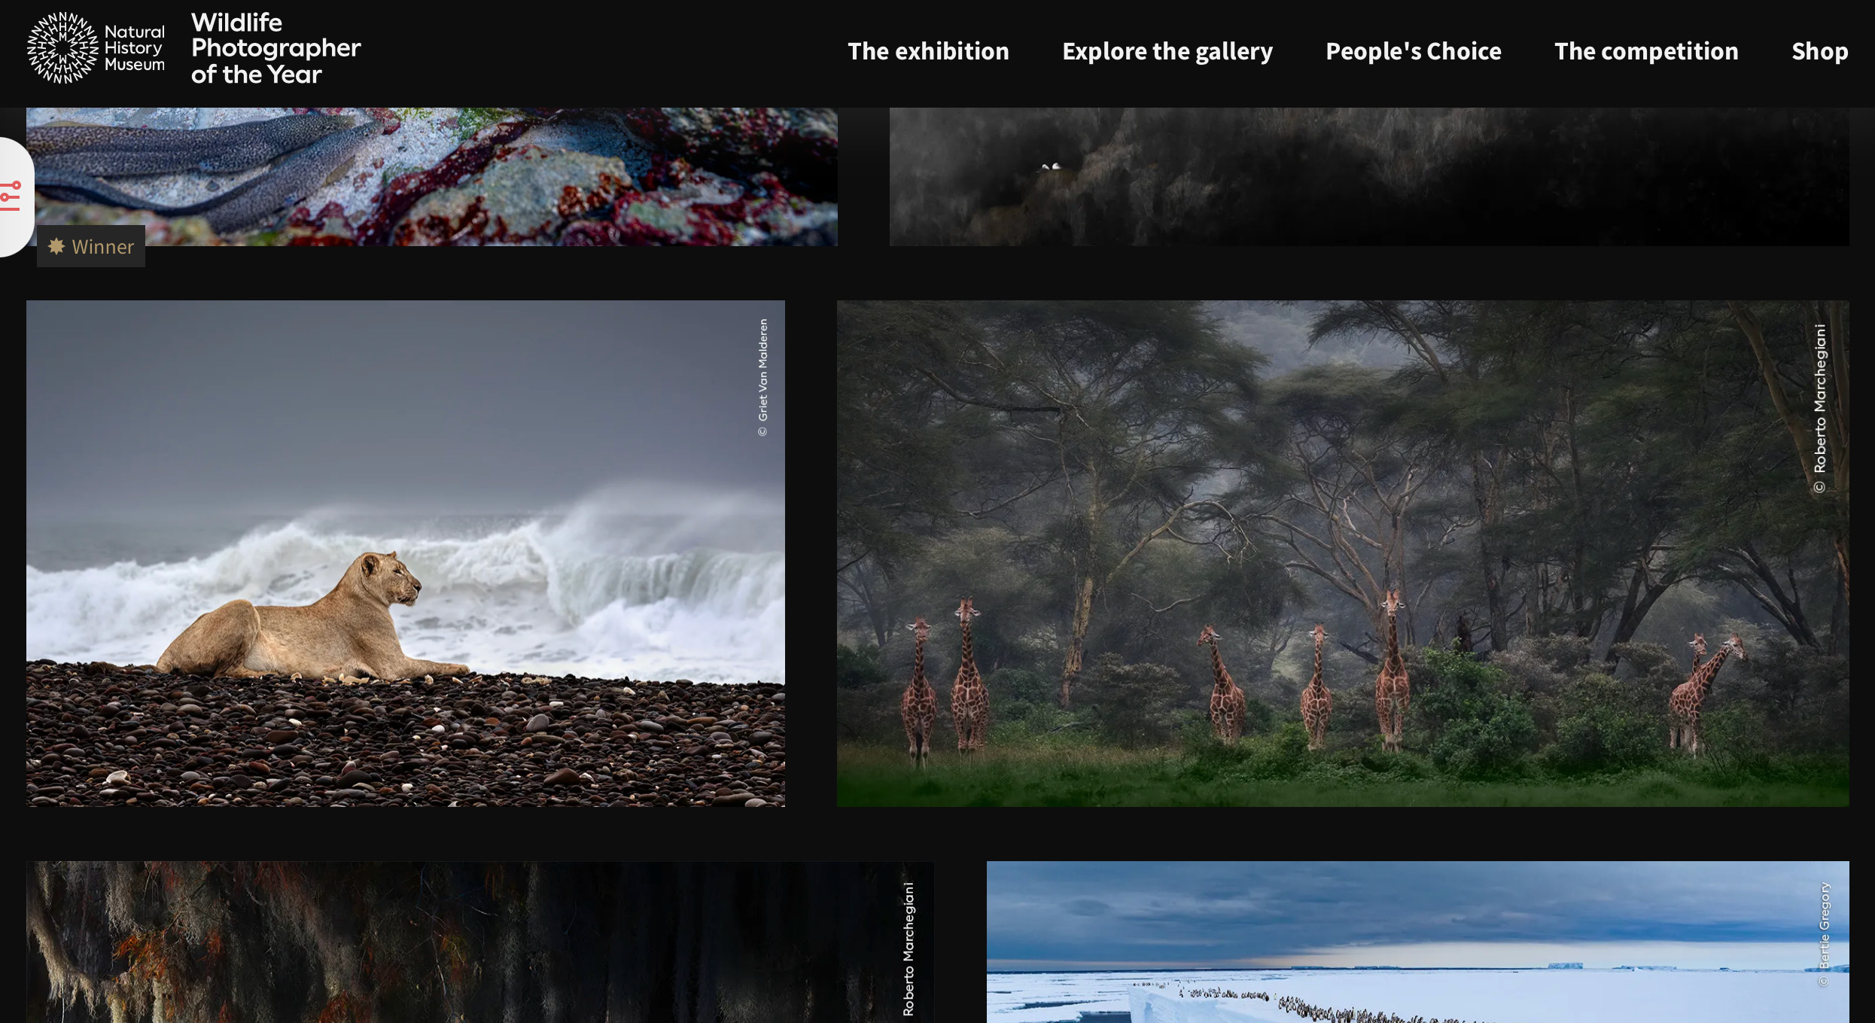
Task: Click Wildlife Photographer of the Year title
Action: [275, 48]
